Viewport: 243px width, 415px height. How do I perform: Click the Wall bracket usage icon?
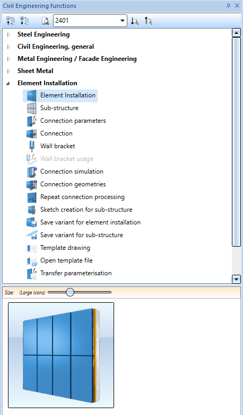pyautogui.click(x=32, y=159)
